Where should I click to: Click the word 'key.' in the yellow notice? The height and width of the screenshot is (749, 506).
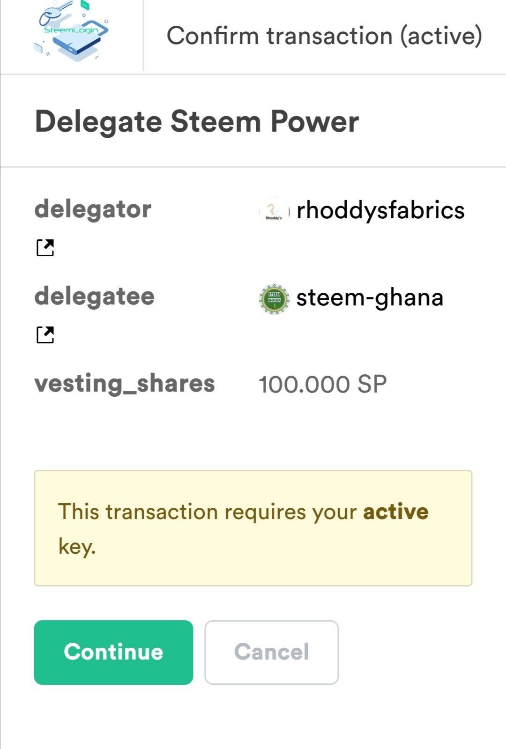pos(77,546)
